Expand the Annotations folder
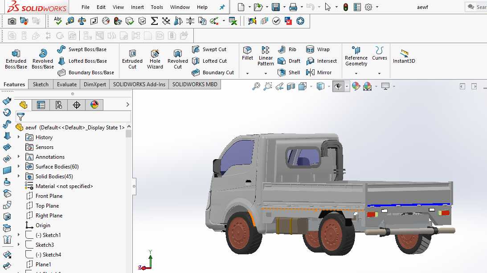Image resolution: width=487 pixels, height=273 pixels. click(x=19, y=157)
